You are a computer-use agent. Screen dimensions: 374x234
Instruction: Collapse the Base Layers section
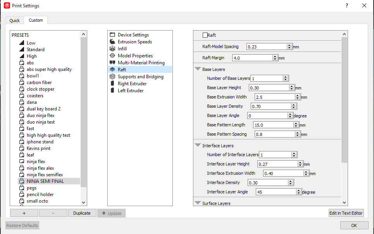tap(198, 69)
